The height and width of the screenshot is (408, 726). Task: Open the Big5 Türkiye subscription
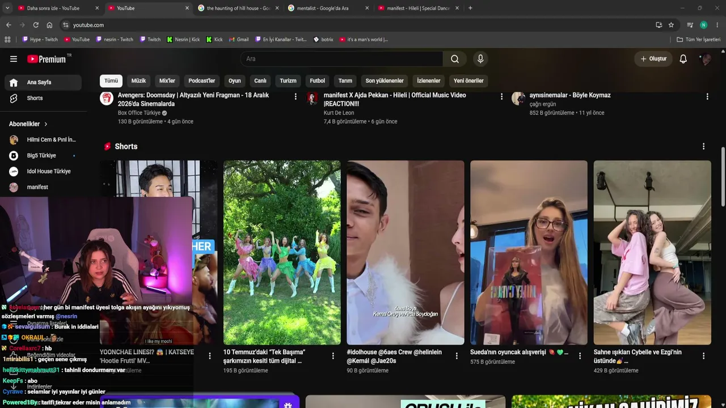click(43, 155)
